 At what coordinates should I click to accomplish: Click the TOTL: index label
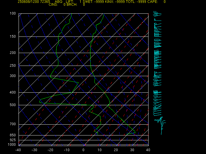point(130,2)
